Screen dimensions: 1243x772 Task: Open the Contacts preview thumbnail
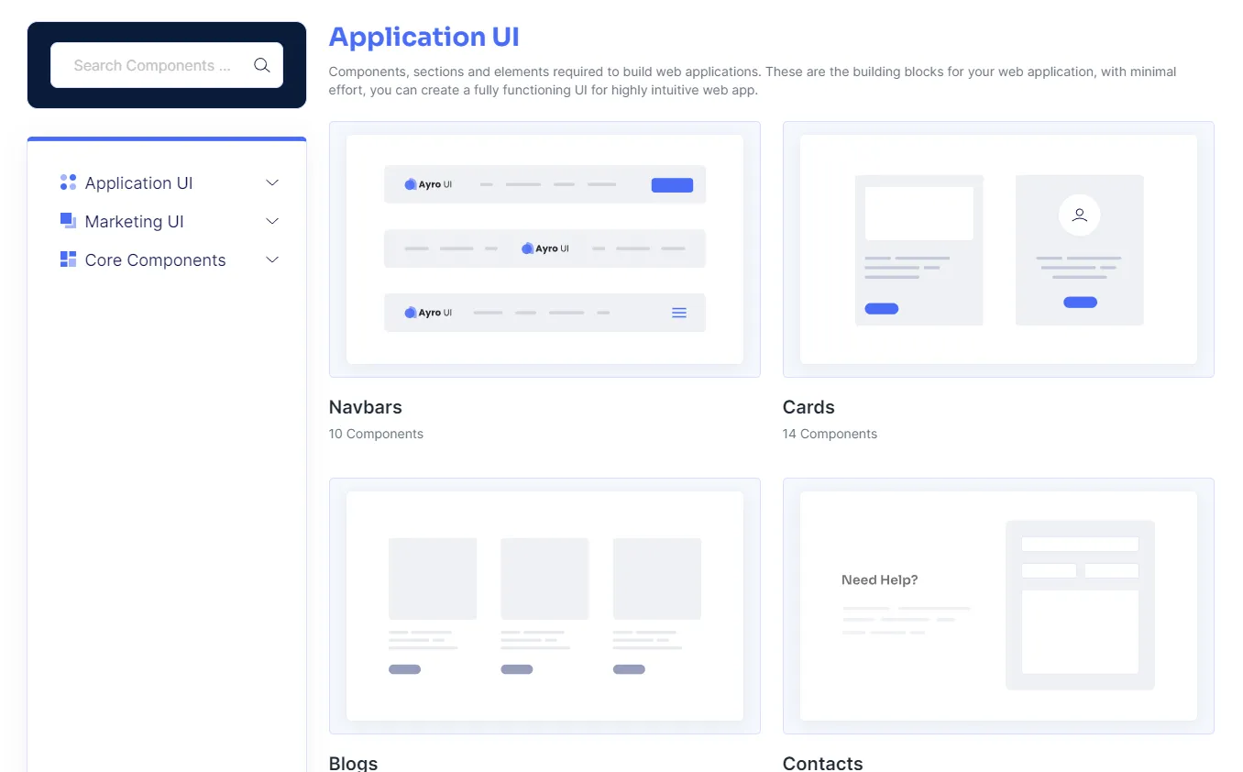tap(997, 605)
